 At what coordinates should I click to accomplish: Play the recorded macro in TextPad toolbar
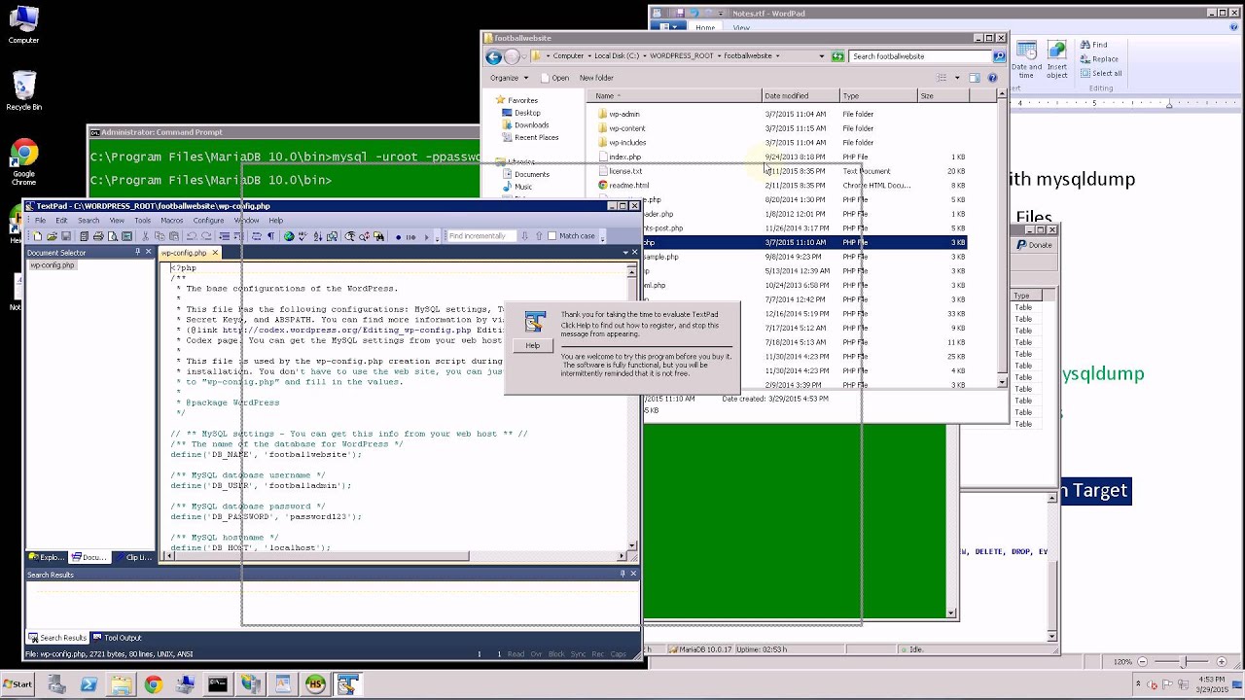[427, 236]
